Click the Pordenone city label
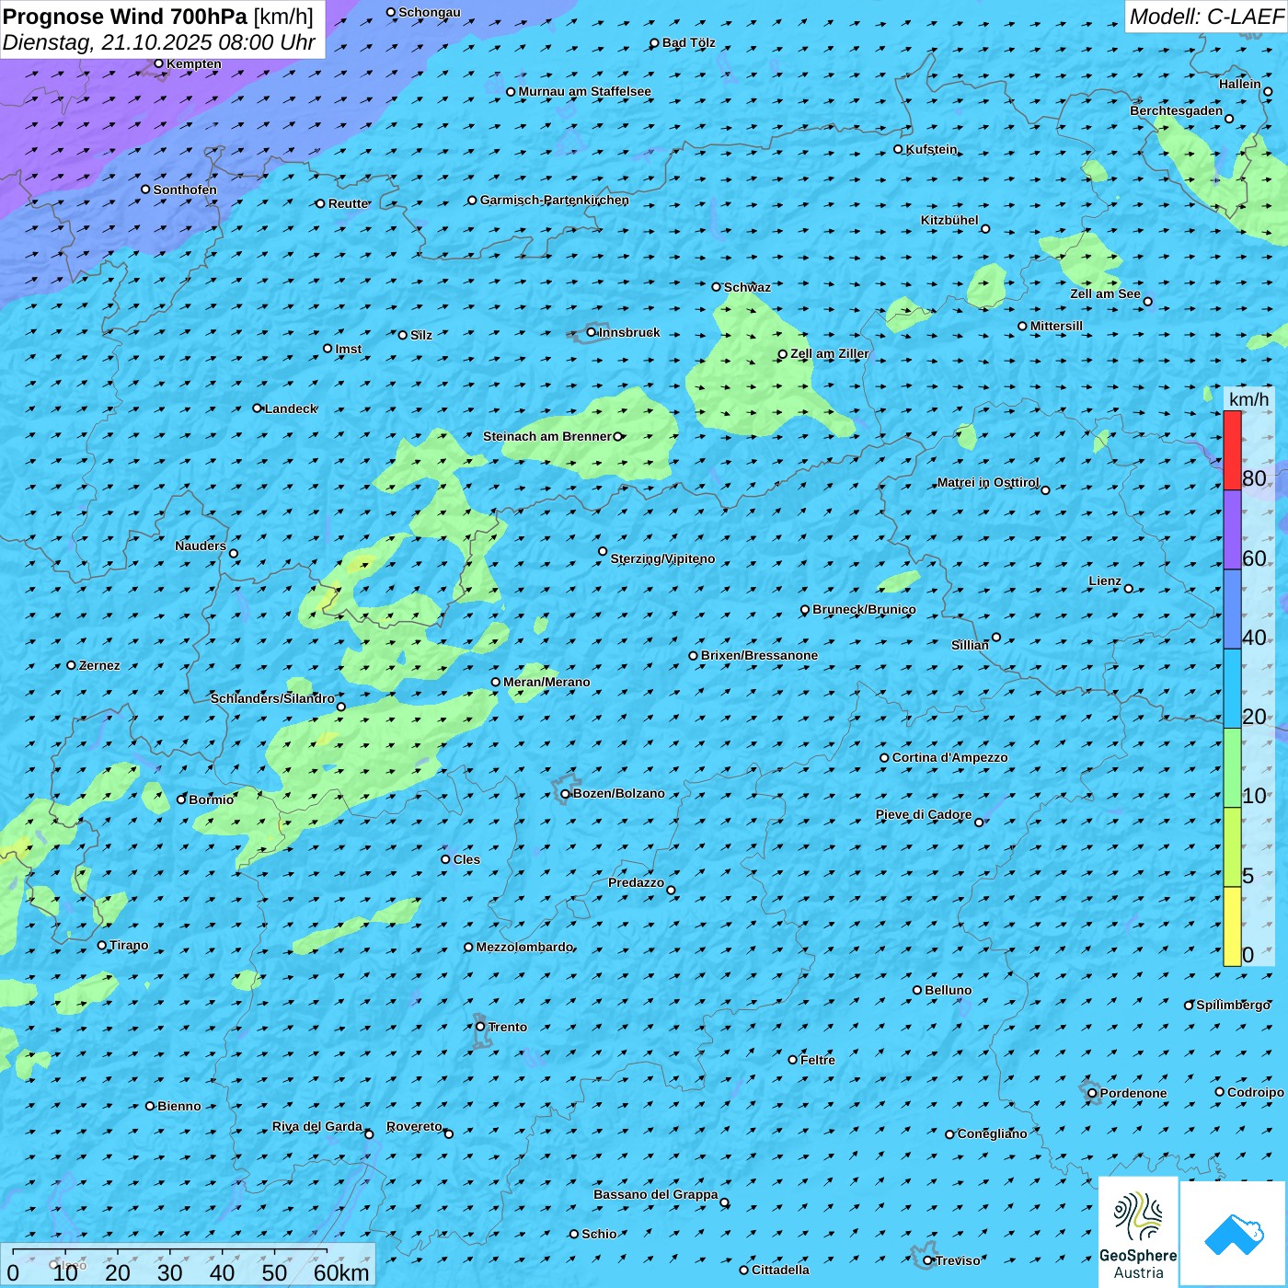This screenshot has height=1288, width=1288. coord(1133,1093)
